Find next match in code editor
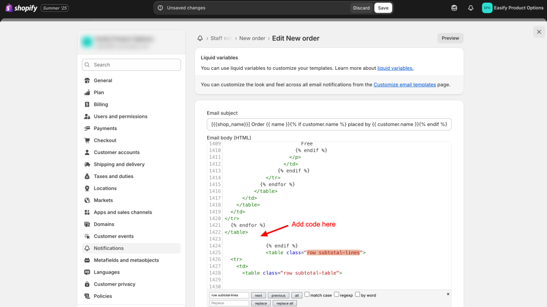547x307 pixels. pyautogui.click(x=258, y=295)
